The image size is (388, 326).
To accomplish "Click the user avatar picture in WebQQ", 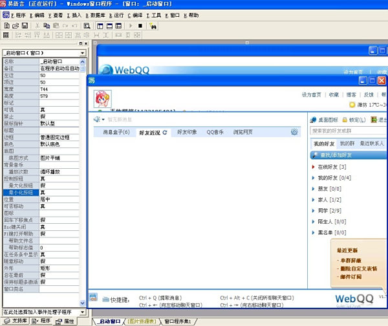I will [102, 99].
